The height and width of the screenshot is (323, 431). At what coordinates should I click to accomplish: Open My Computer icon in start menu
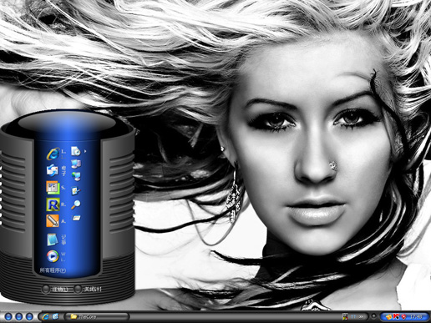point(76,164)
